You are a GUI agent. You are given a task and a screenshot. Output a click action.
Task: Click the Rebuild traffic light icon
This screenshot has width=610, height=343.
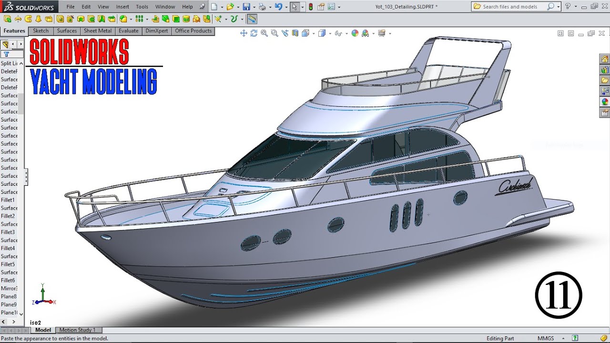[x=311, y=7]
